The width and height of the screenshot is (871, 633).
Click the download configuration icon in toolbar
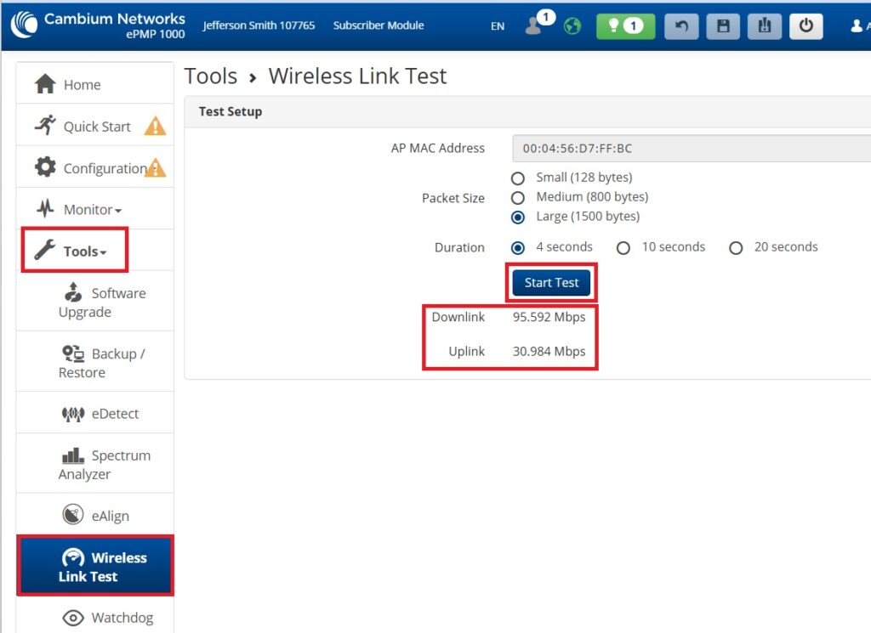coord(764,25)
